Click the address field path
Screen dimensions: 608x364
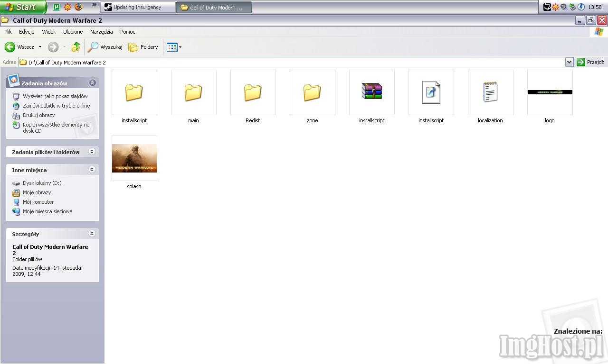(x=292, y=62)
